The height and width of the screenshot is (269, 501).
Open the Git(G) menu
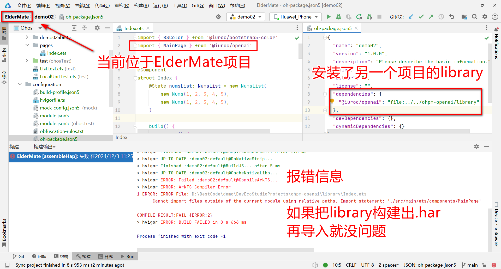click(x=198, y=5)
